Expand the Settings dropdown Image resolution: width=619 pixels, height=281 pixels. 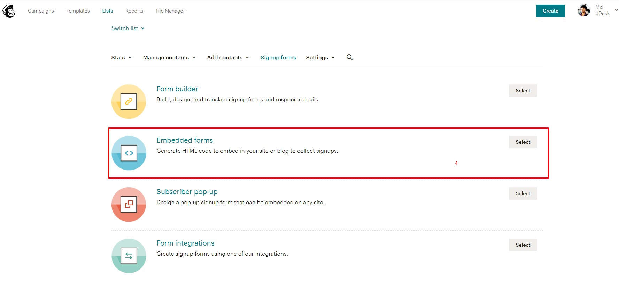[x=320, y=57]
